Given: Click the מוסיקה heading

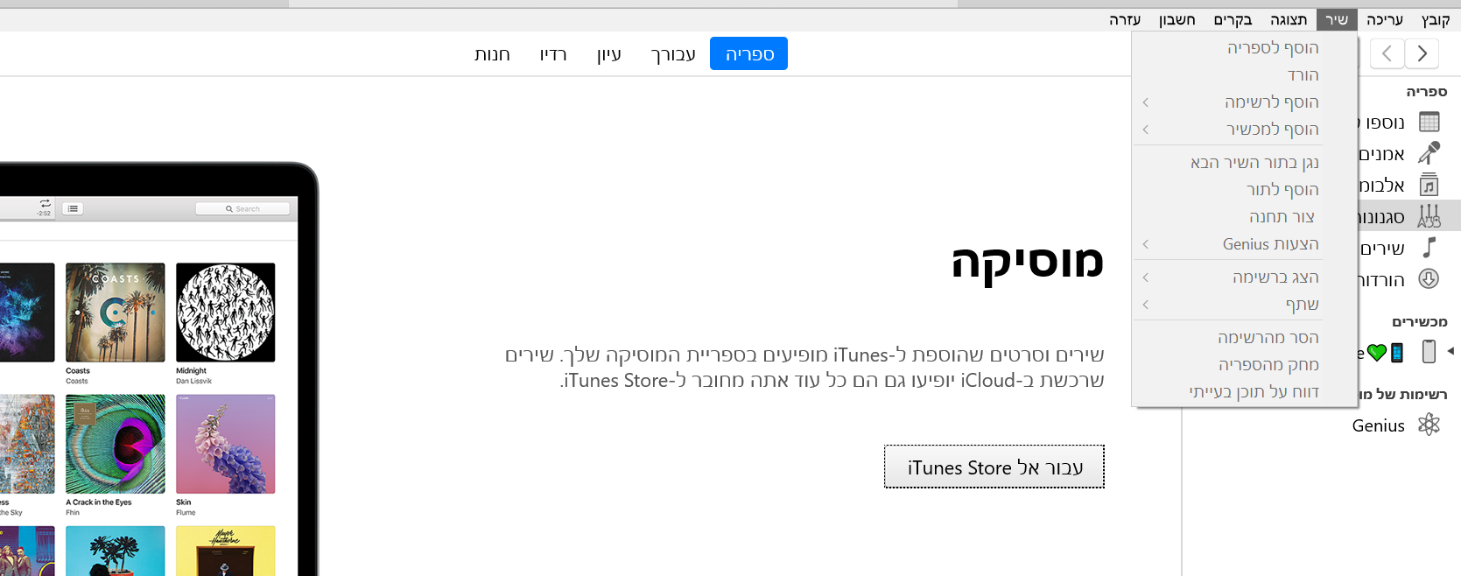Looking at the screenshot, I should 1028,262.
